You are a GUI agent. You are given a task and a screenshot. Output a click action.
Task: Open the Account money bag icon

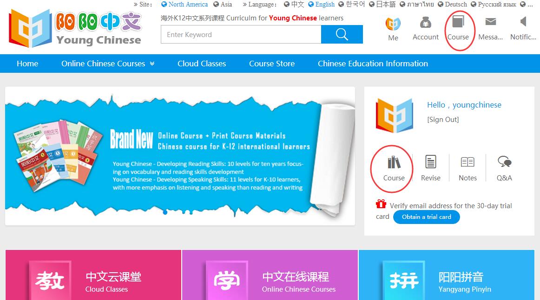pos(426,23)
